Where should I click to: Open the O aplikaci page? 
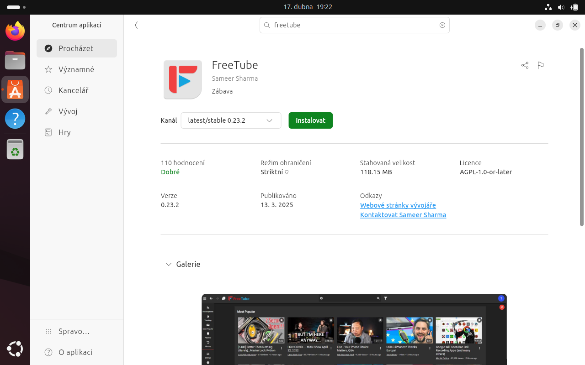pos(77,352)
